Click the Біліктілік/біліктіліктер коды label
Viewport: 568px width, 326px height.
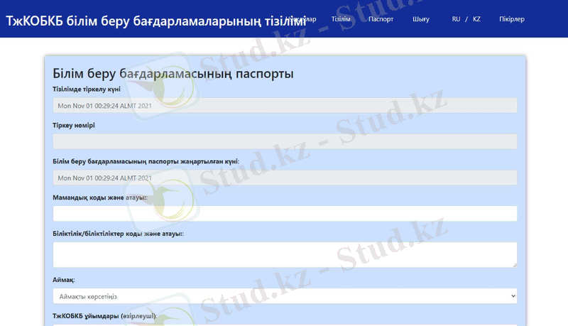tap(119, 234)
